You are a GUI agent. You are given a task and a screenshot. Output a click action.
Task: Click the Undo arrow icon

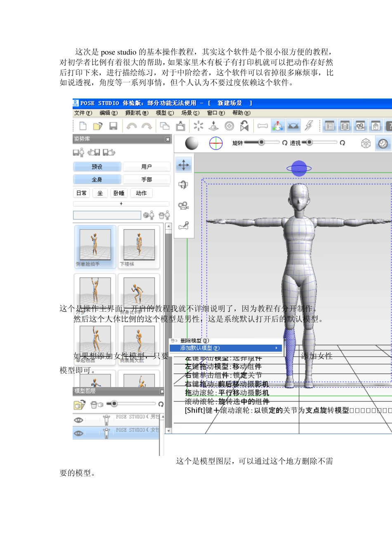132,126
